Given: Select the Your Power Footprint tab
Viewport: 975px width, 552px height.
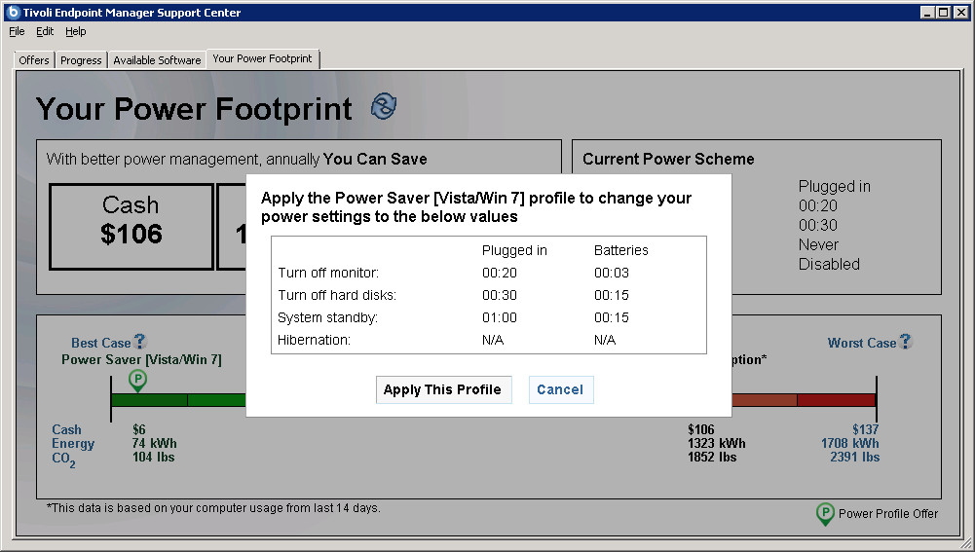Looking at the screenshot, I should click(x=262, y=58).
